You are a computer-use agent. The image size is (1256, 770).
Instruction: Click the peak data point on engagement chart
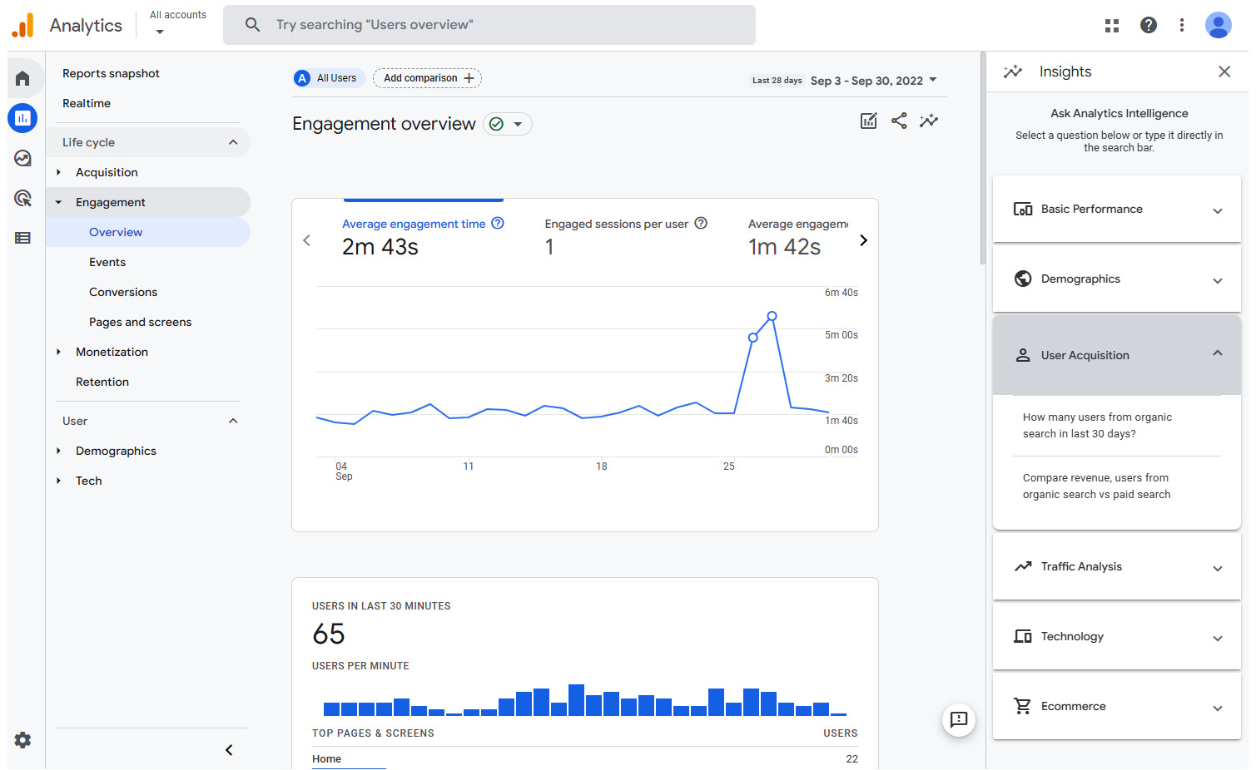772,316
